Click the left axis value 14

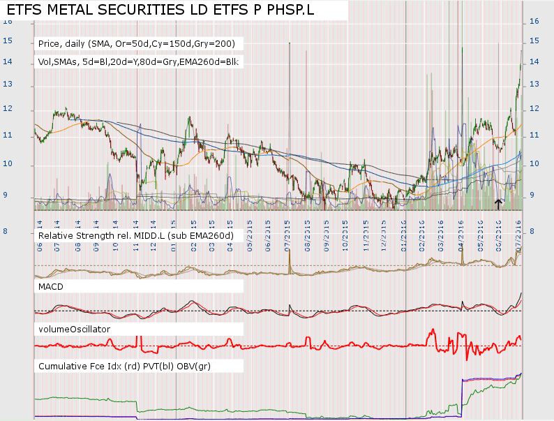tap(8, 61)
